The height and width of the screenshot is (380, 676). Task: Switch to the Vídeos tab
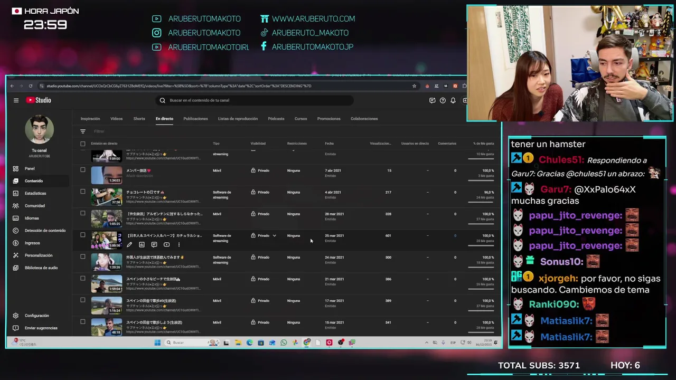coord(116,119)
